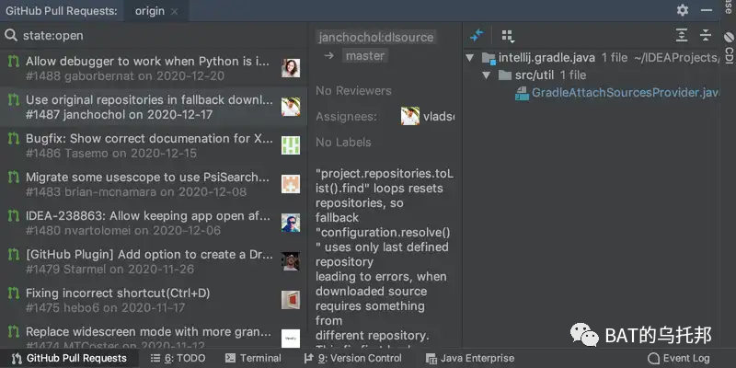Open the 6: TODO tool window
The image size is (736, 368).
178,358
